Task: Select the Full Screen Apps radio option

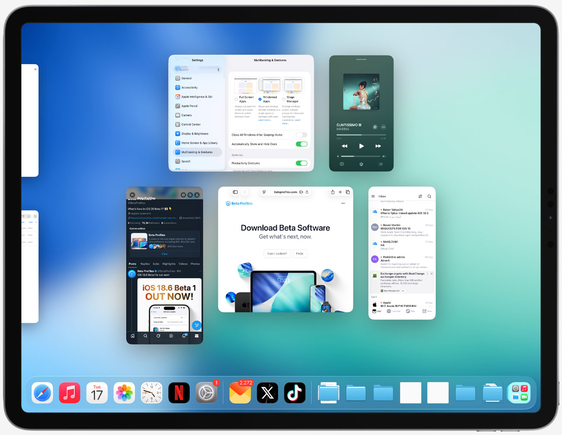Action: coord(236,99)
